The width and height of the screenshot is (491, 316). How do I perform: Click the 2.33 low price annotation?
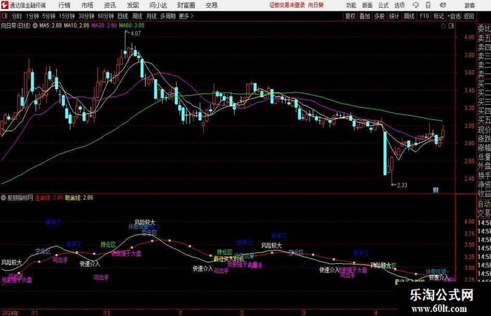click(402, 185)
